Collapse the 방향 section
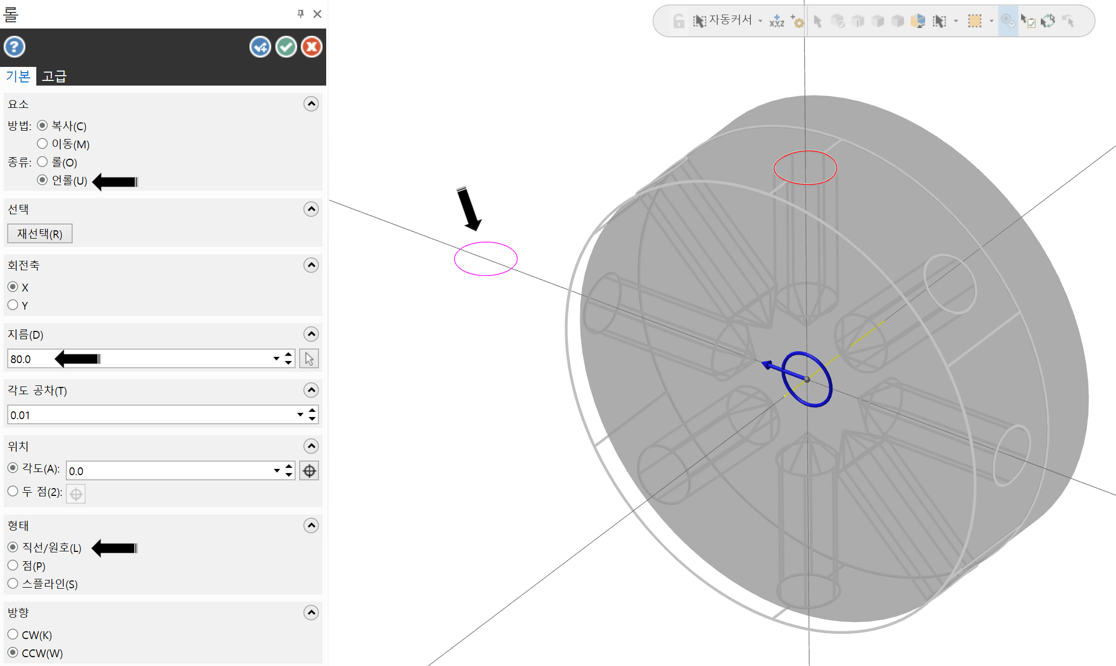The image size is (1116, 666). [x=311, y=613]
